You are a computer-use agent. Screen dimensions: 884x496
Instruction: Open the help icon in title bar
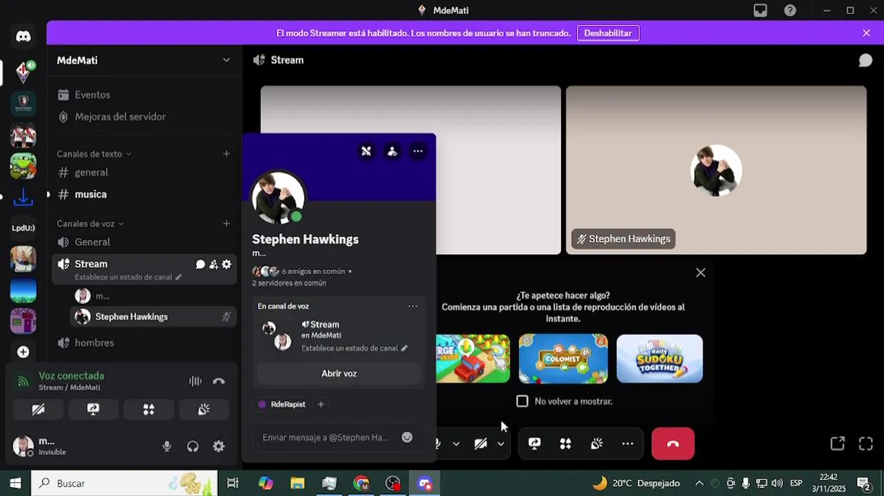coord(790,10)
